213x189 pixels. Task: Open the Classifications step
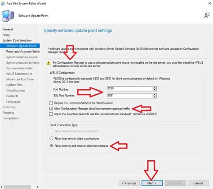(16, 91)
